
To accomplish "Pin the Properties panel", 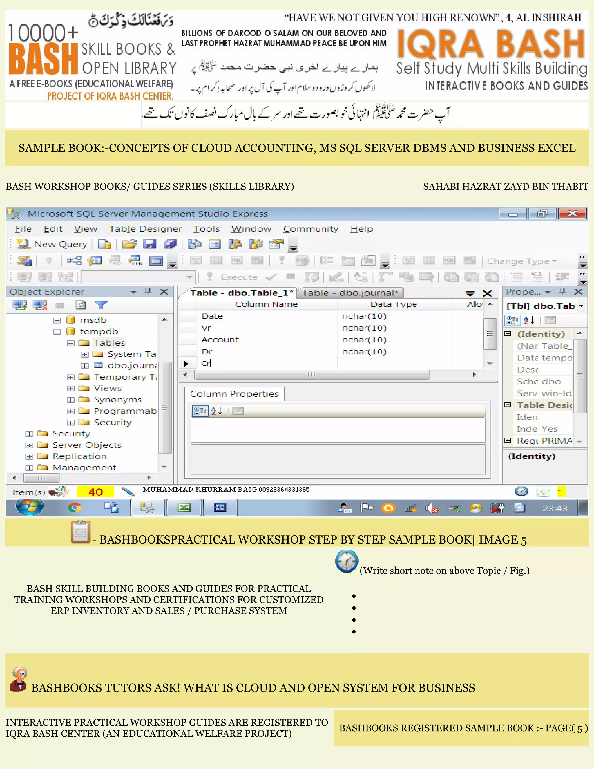I will click(562, 291).
